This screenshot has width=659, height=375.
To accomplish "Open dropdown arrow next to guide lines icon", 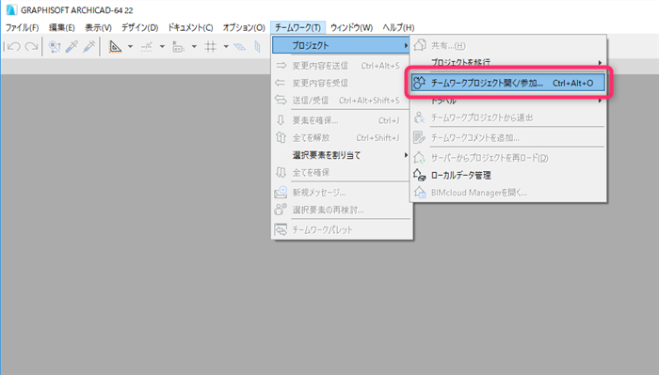I will tap(130, 47).
